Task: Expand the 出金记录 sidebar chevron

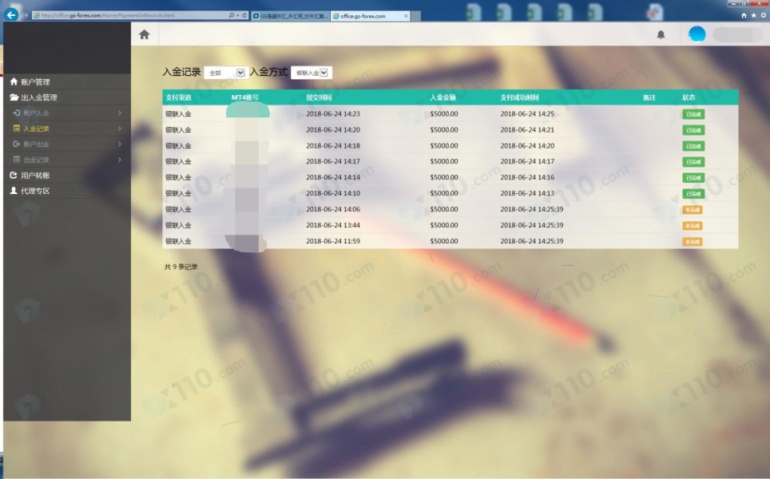Action: 120,160
